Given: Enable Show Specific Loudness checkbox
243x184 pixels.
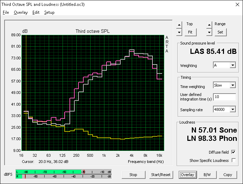Looking at the screenshot, I should pyautogui.click(x=234, y=160).
